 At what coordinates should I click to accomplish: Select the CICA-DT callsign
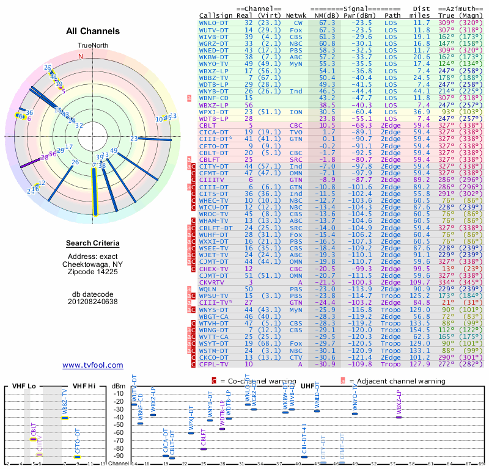213,132
